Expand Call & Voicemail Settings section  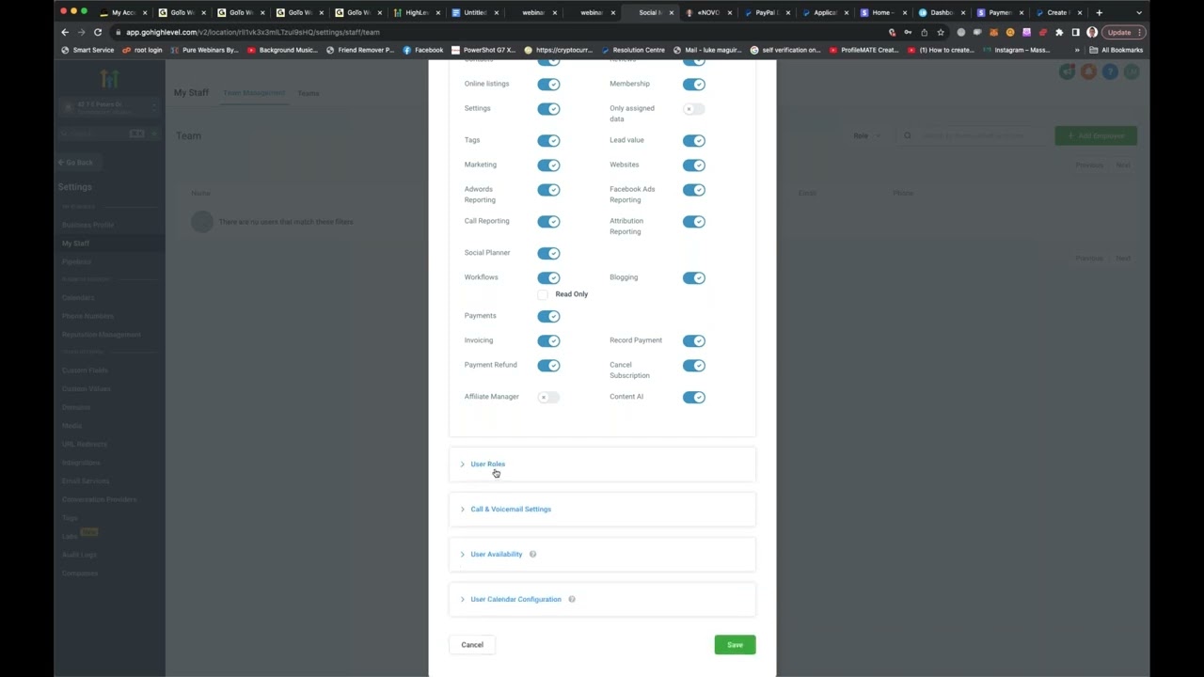pos(602,510)
